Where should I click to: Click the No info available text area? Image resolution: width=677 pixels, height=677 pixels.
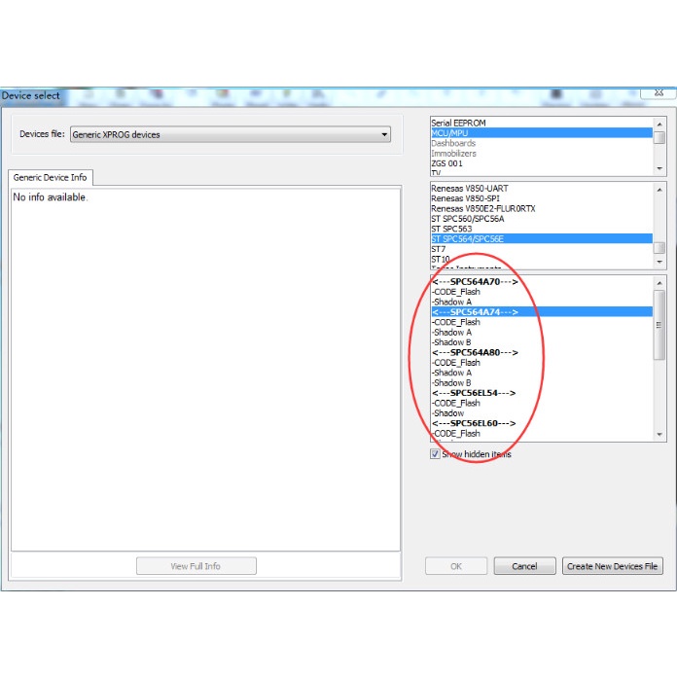pyautogui.click(x=204, y=370)
